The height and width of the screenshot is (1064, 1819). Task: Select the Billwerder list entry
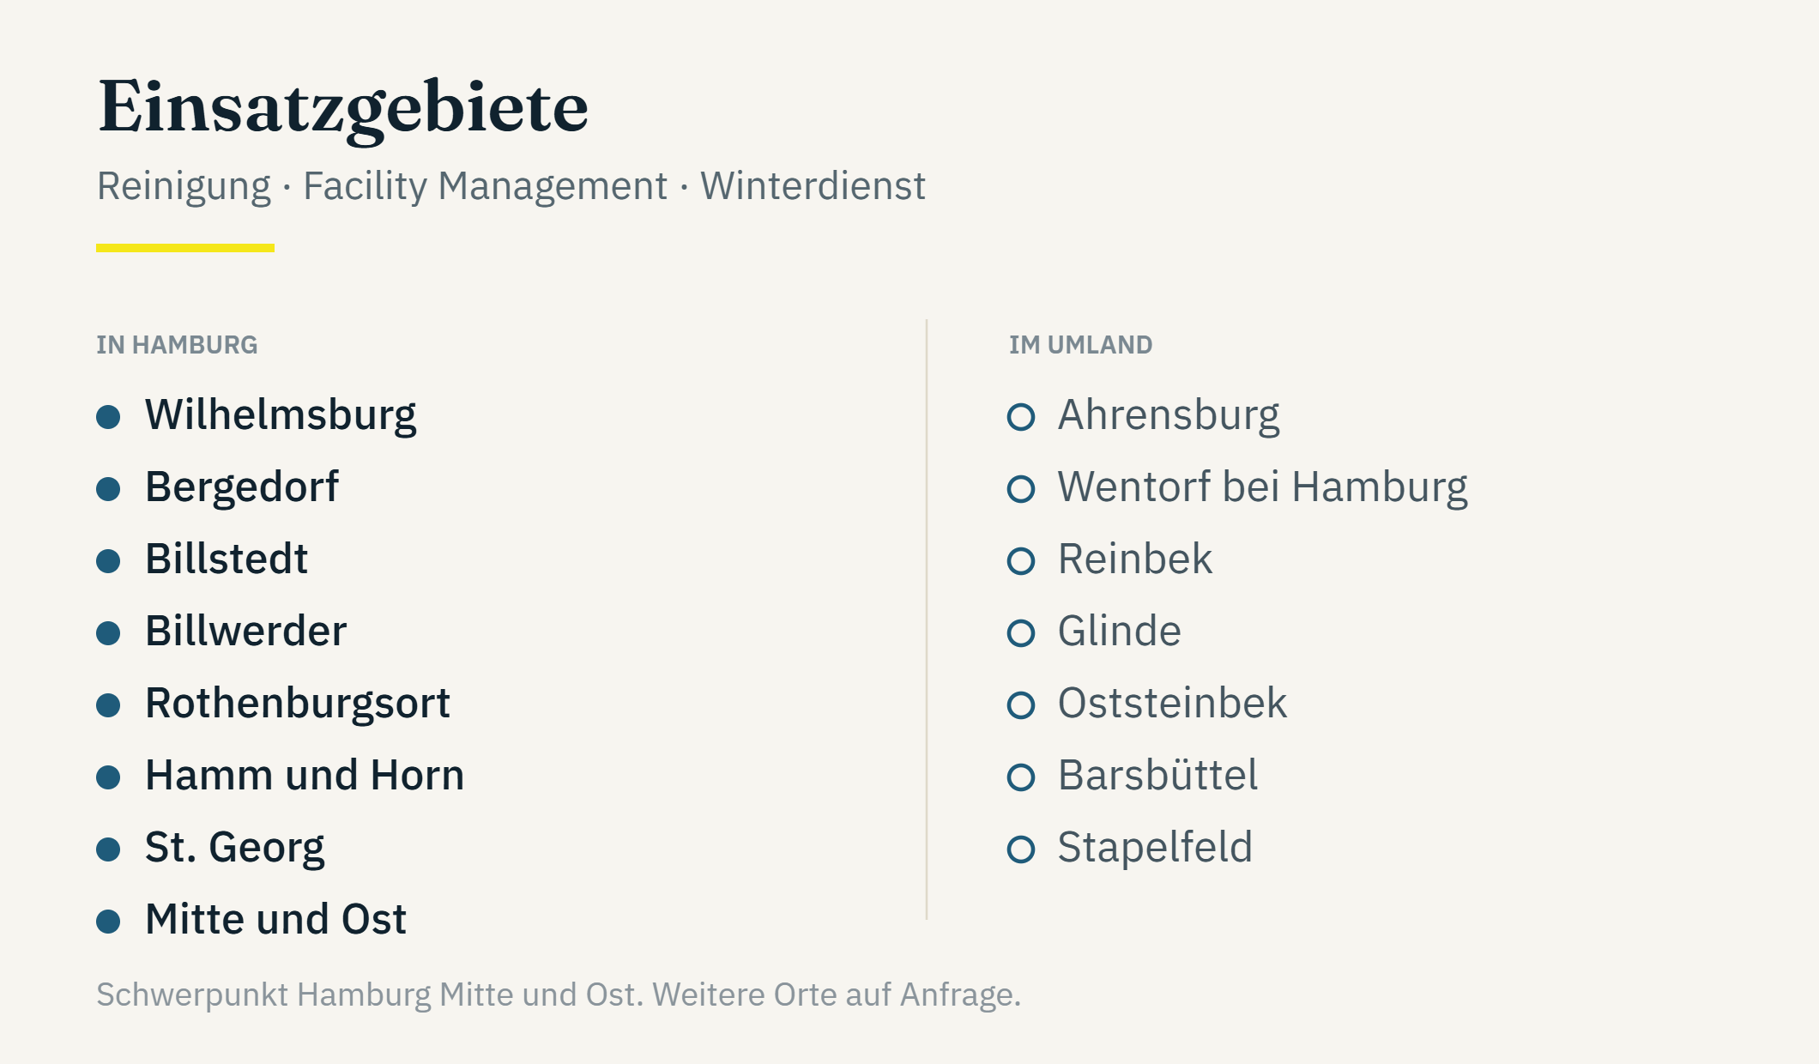tap(245, 631)
